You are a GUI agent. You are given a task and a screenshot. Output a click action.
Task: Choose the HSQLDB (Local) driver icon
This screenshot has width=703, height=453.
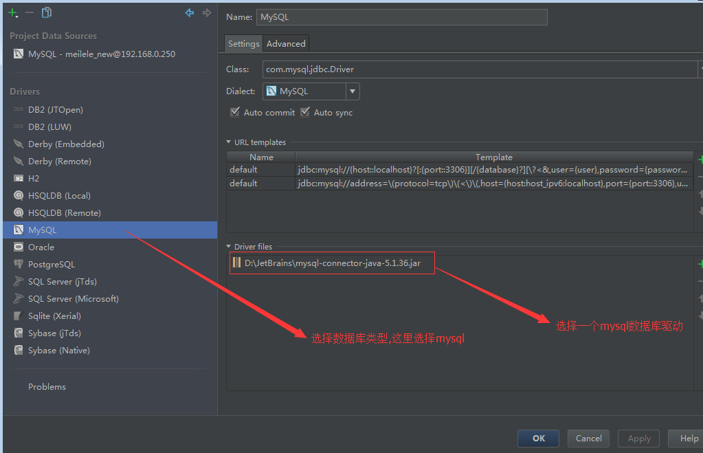[19, 195]
